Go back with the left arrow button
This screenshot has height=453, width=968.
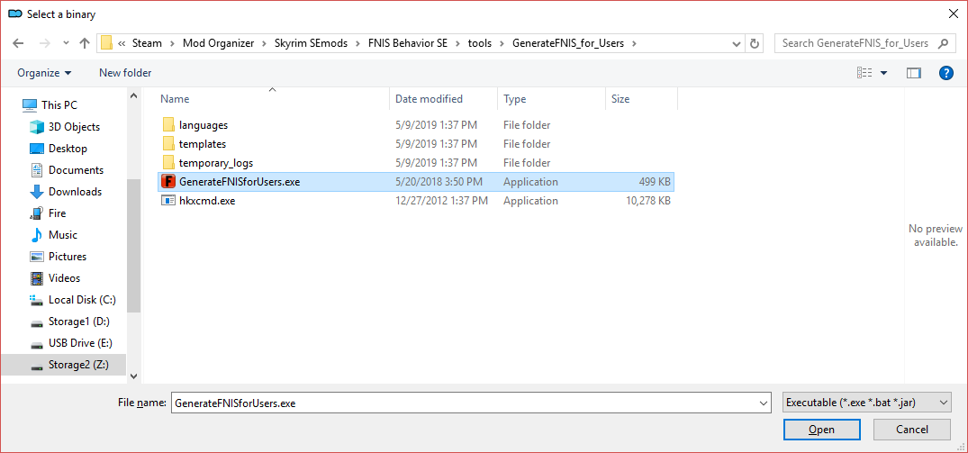tap(19, 43)
